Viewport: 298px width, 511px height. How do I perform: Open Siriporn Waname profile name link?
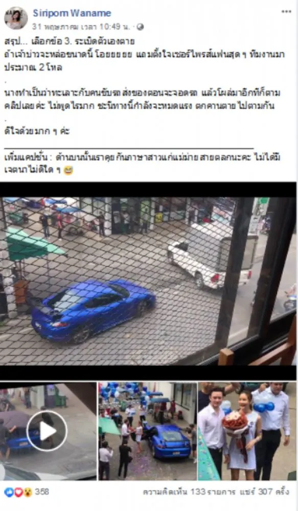72,13
